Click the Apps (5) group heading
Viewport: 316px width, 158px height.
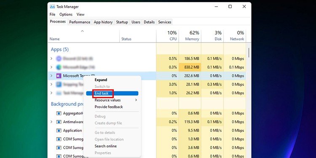[x=60, y=49]
